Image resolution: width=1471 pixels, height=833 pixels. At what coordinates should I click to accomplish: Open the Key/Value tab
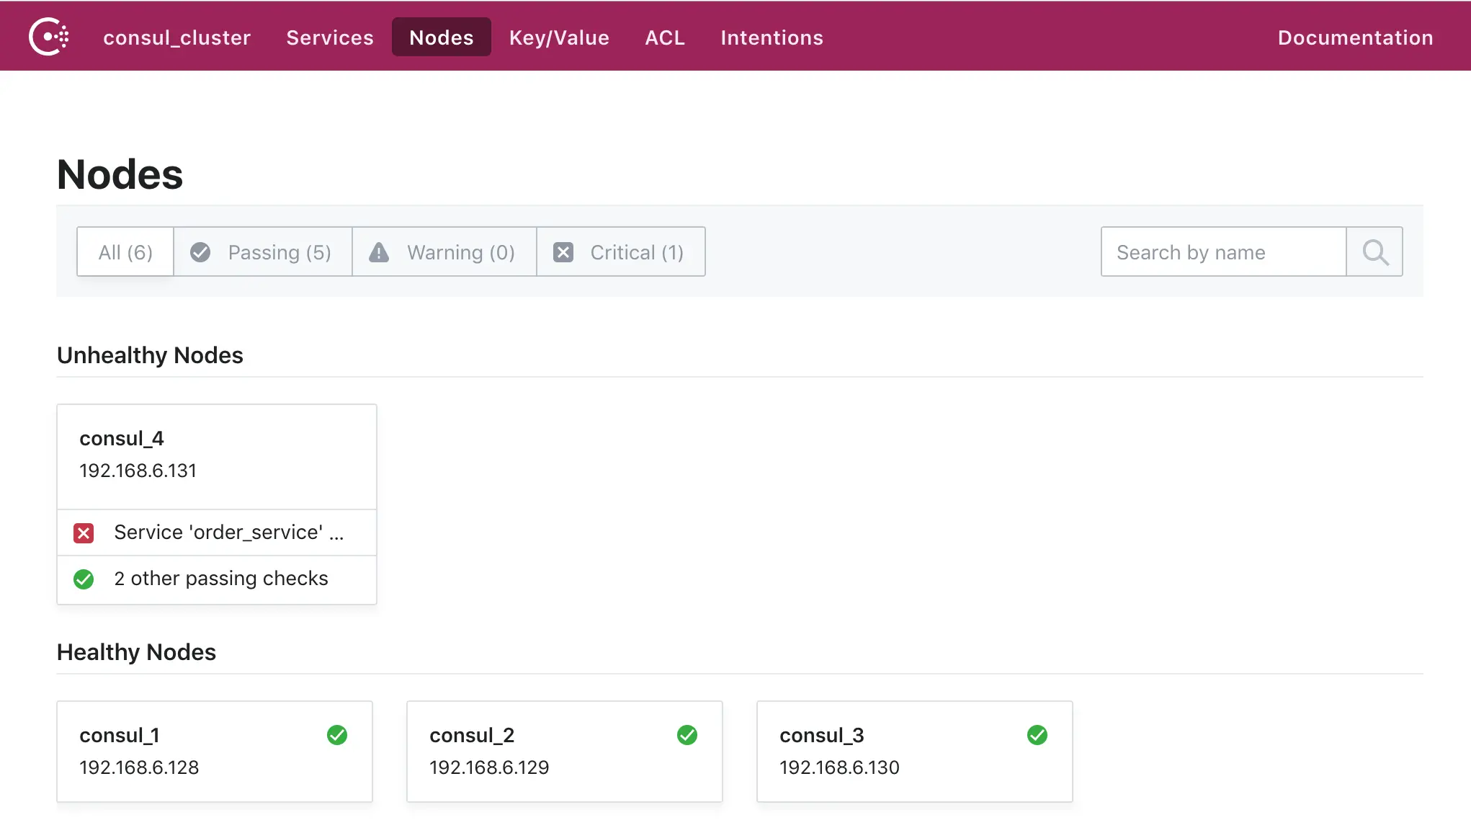click(559, 37)
